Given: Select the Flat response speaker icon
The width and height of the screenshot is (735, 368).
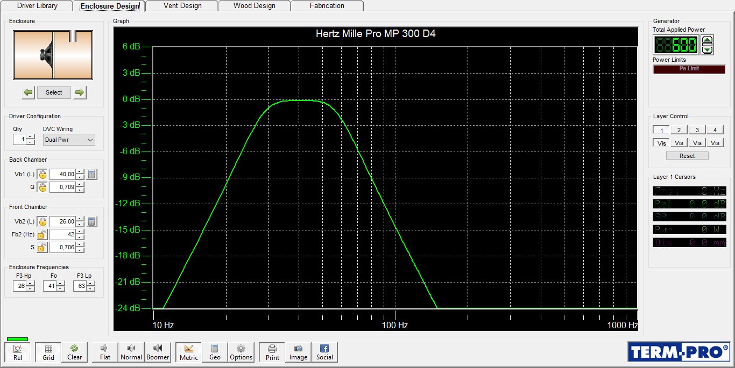Looking at the screenshot, I should pos(105,352).
